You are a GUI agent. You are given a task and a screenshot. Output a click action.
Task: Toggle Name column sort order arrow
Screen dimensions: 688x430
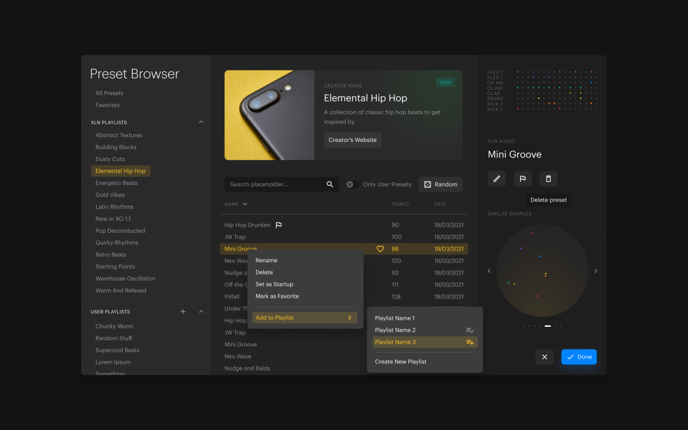(x=245, y=204)
